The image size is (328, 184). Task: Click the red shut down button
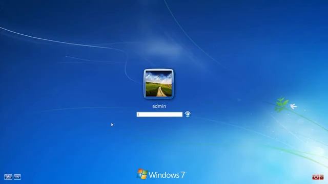(316, 177)
